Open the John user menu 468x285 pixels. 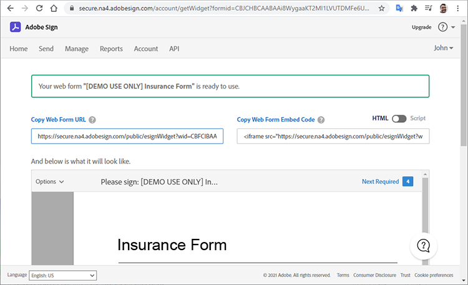pos(444,48)
